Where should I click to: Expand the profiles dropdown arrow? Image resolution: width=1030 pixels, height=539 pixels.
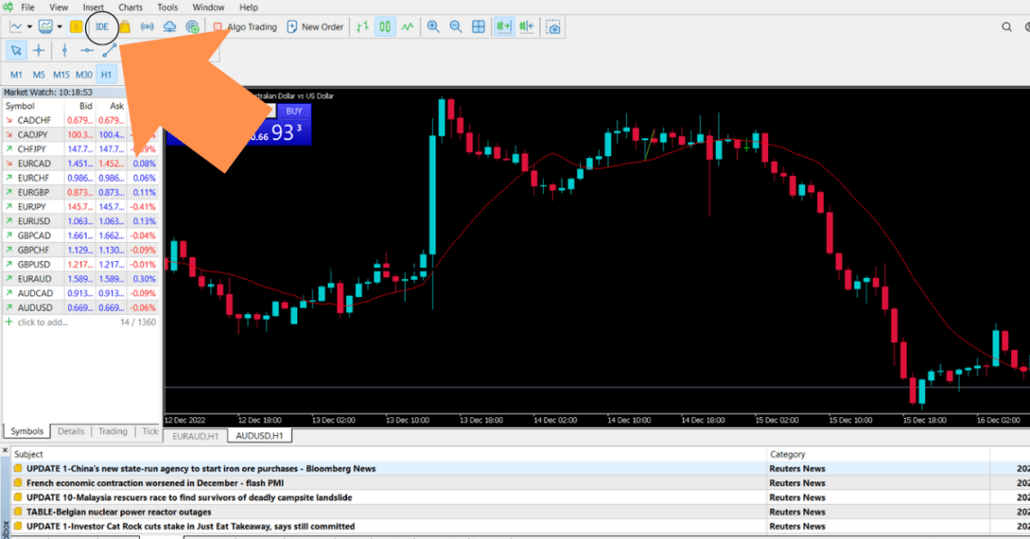[x=59, y=26]
